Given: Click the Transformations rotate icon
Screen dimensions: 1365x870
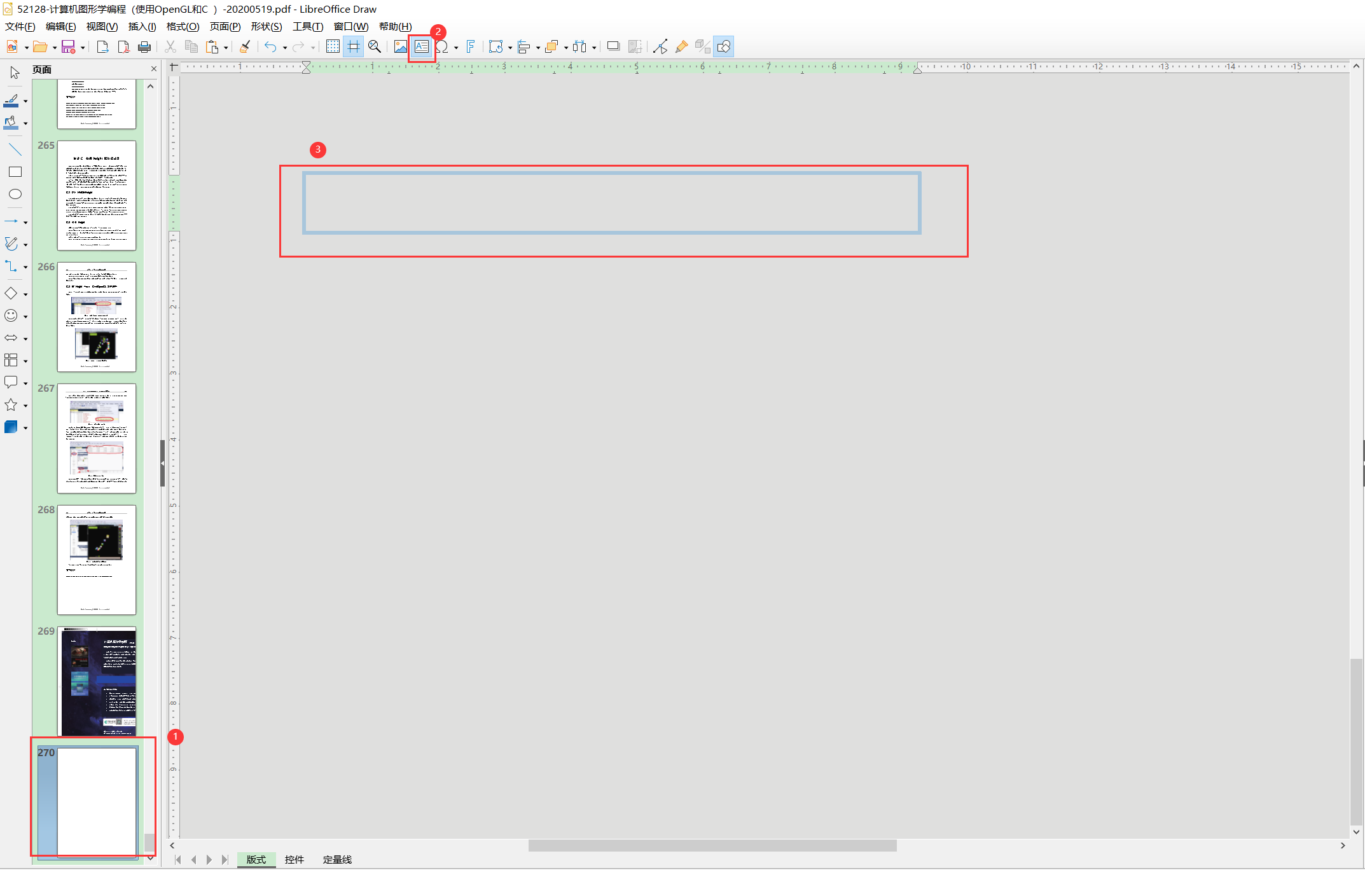Looking at the screenshot, I should coord(496,46).
